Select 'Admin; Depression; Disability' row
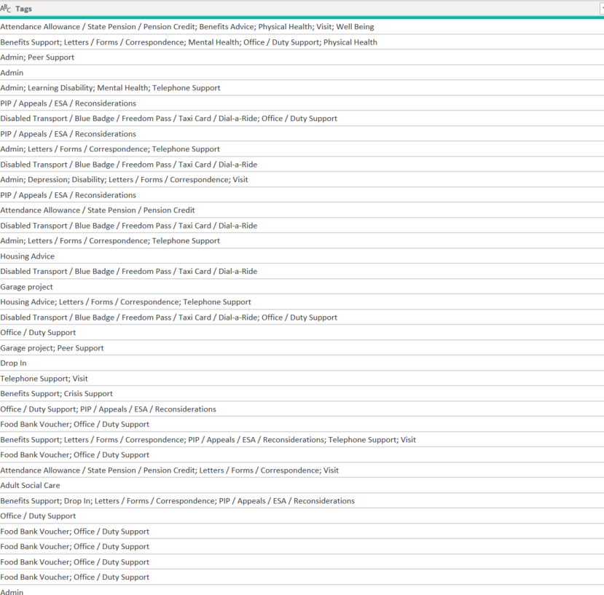 (302, 179)
